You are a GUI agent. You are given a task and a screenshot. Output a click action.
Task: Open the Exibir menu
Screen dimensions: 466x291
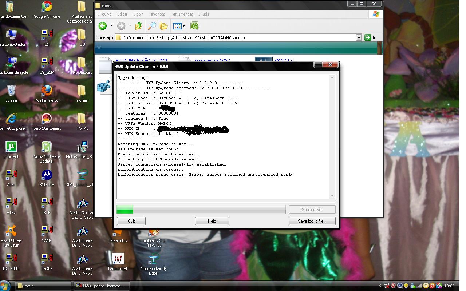[138, 14]
